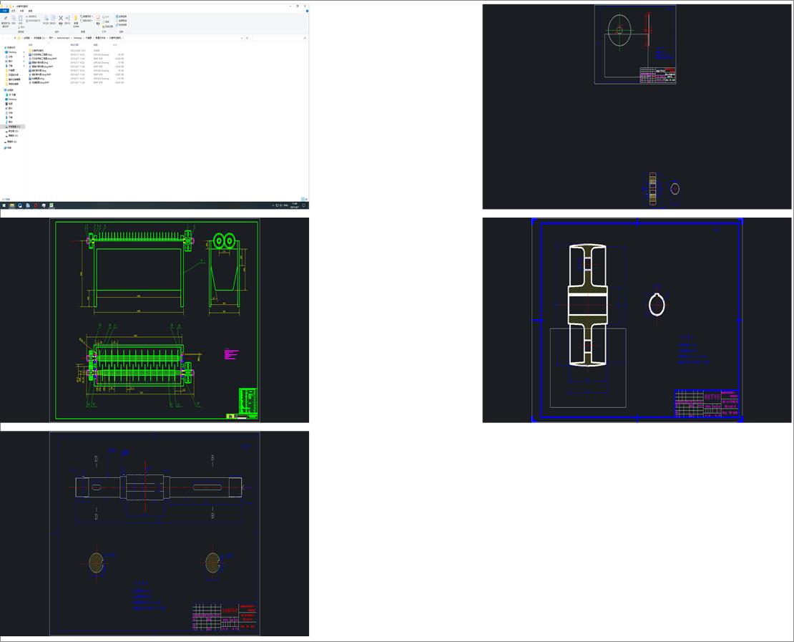Sort files by the Name column header

pos(30,44)
